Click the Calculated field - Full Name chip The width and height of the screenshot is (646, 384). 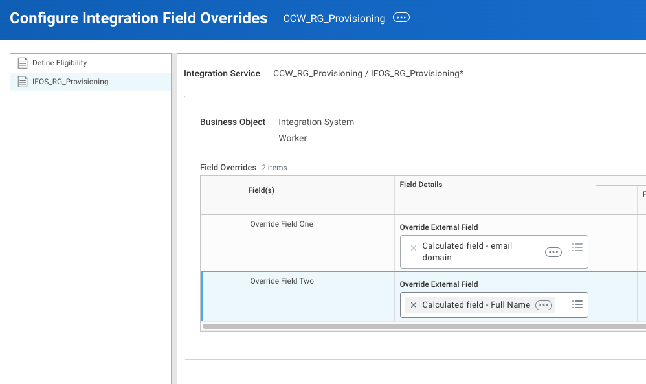[480, 305]
